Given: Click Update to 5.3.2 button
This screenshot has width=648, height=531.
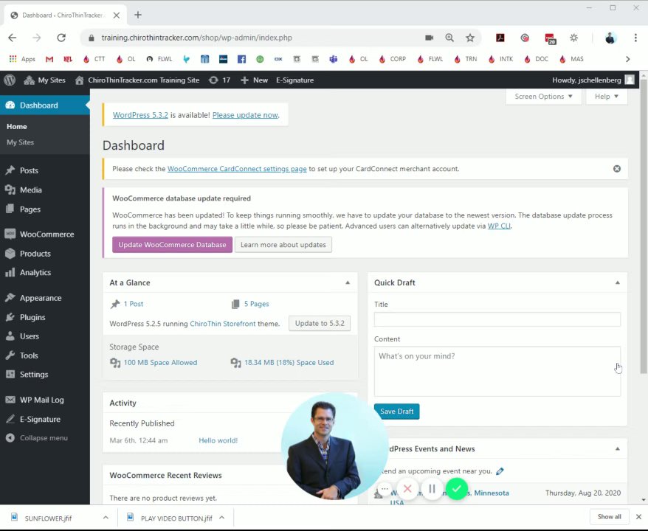Looking at the screenshot, I should pyautogui.click(x=320, y=323).
